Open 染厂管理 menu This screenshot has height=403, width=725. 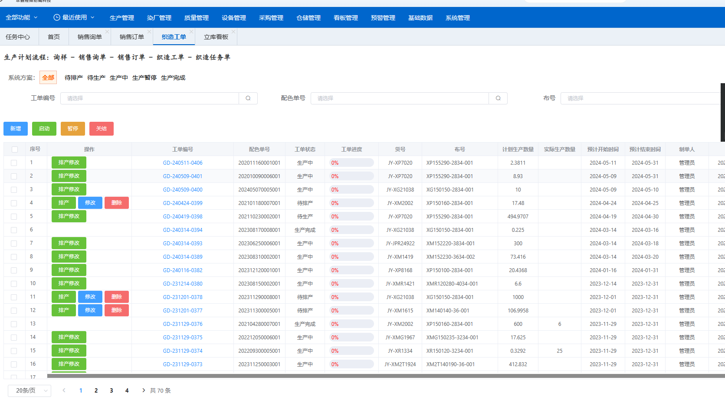[x=159, y=18]
